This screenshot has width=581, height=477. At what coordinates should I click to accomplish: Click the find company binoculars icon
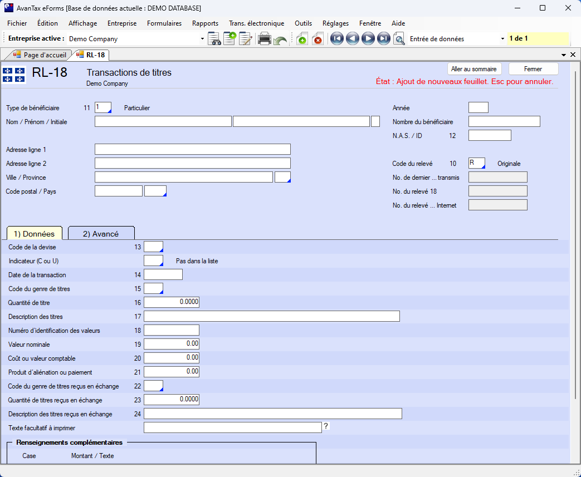click(214, 39)
